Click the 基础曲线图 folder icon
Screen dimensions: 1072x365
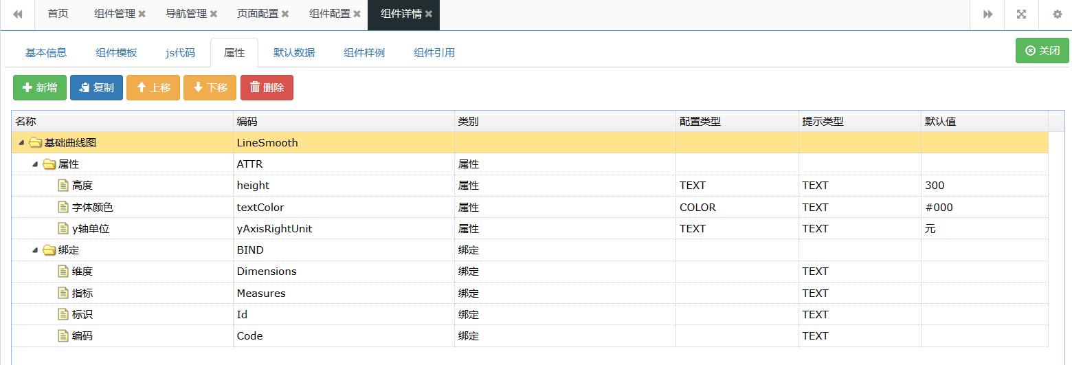click(35, 143)
